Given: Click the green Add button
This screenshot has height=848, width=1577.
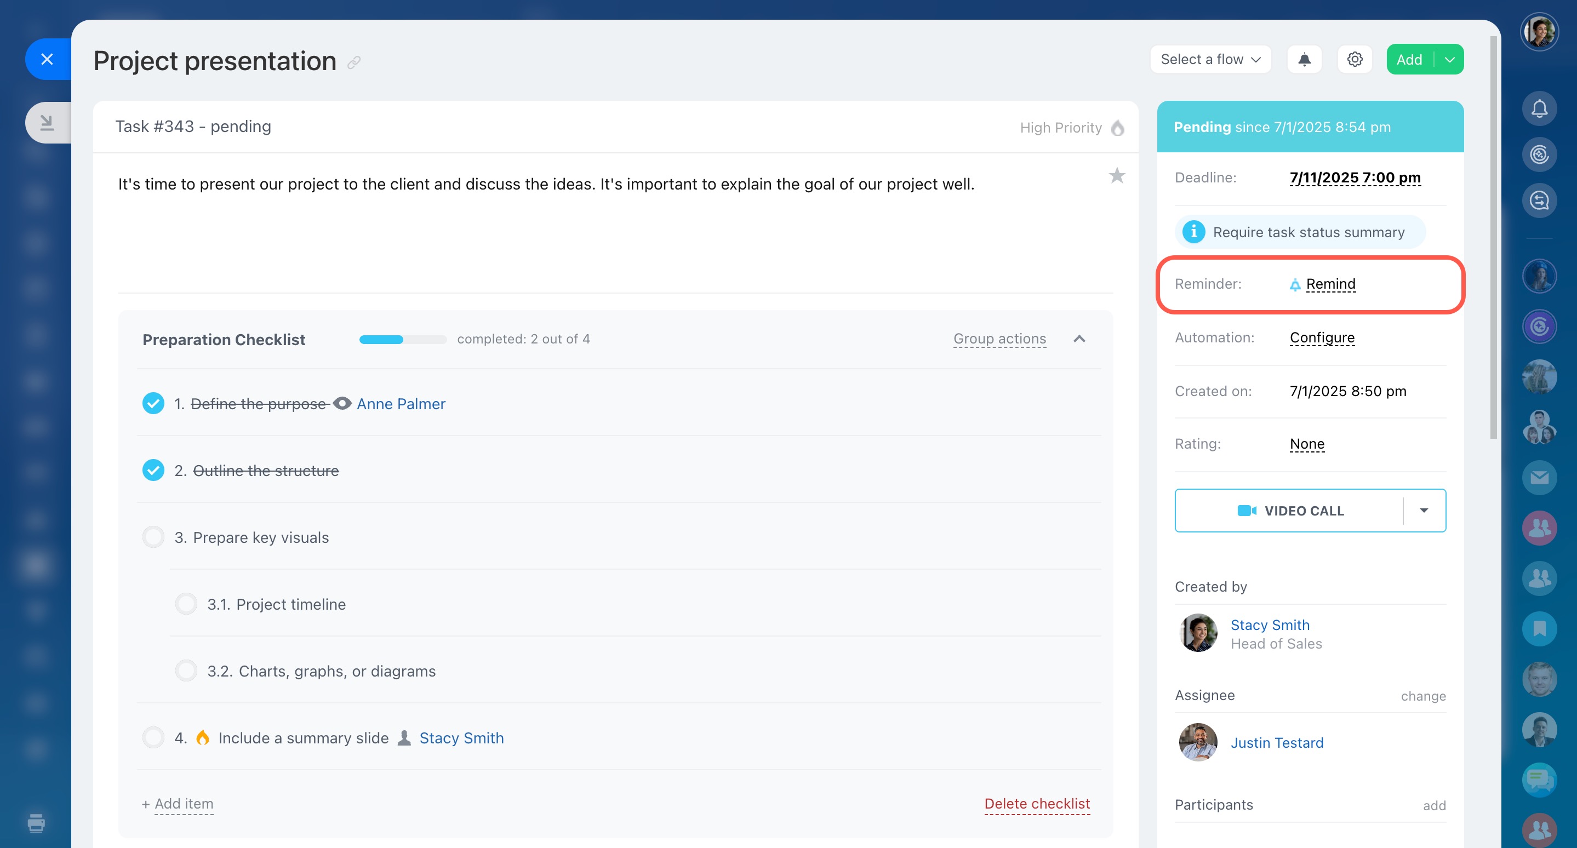Looking at the screenshot, I should point(1409,59).
